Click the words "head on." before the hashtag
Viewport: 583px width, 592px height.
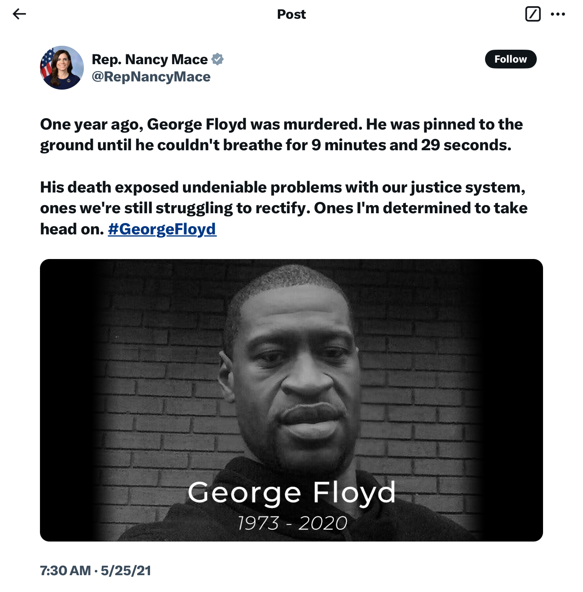pyautogui.click(x=72, y=229)
